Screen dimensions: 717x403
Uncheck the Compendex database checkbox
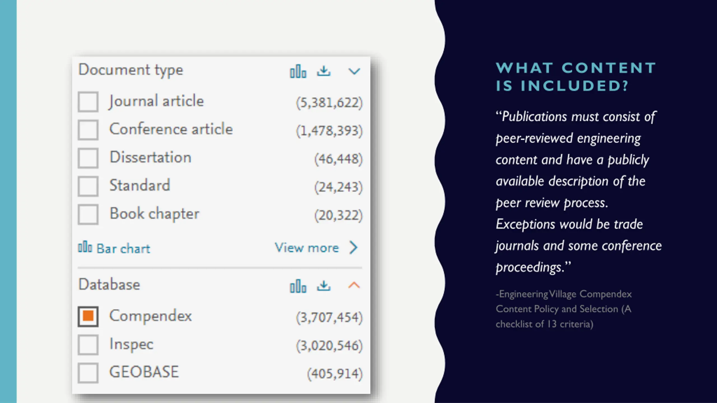88,317
